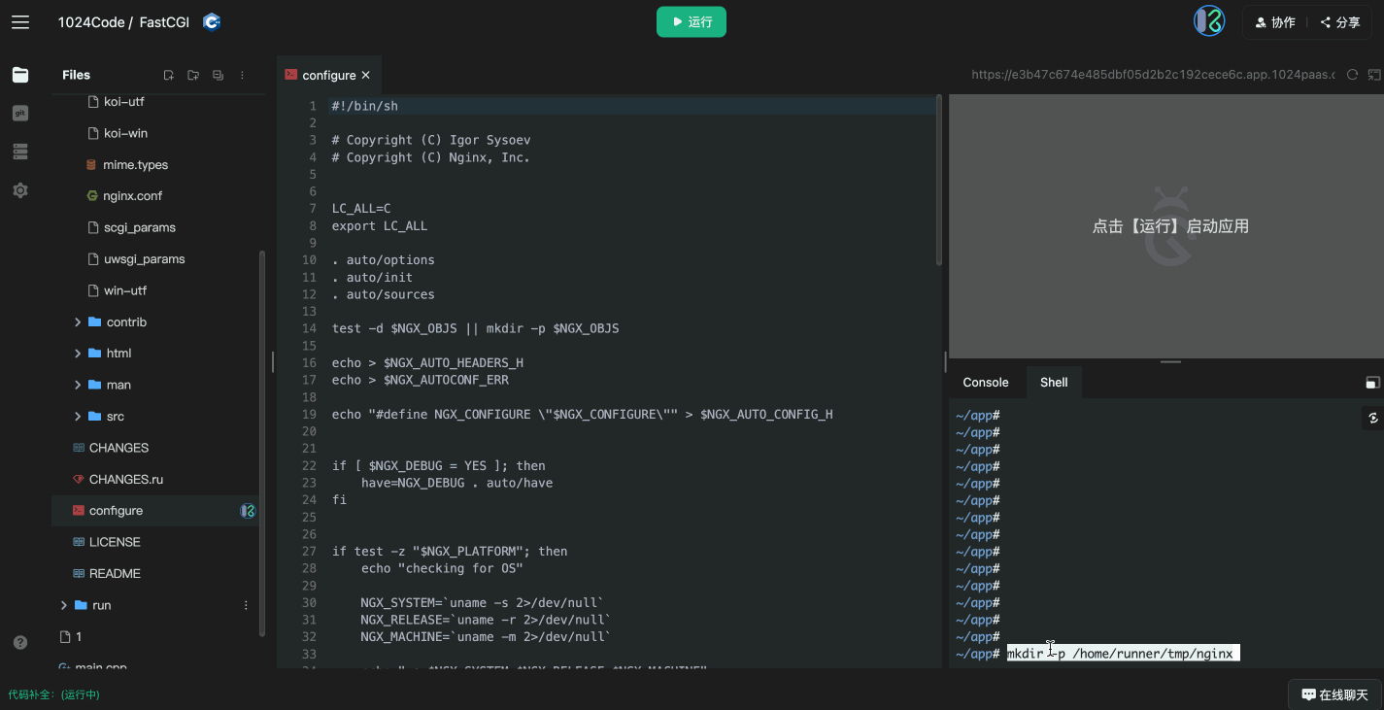The height and width of the screenshot is (710, 1384).
Task: Open preview in a new window
Action: point(1374,75)
